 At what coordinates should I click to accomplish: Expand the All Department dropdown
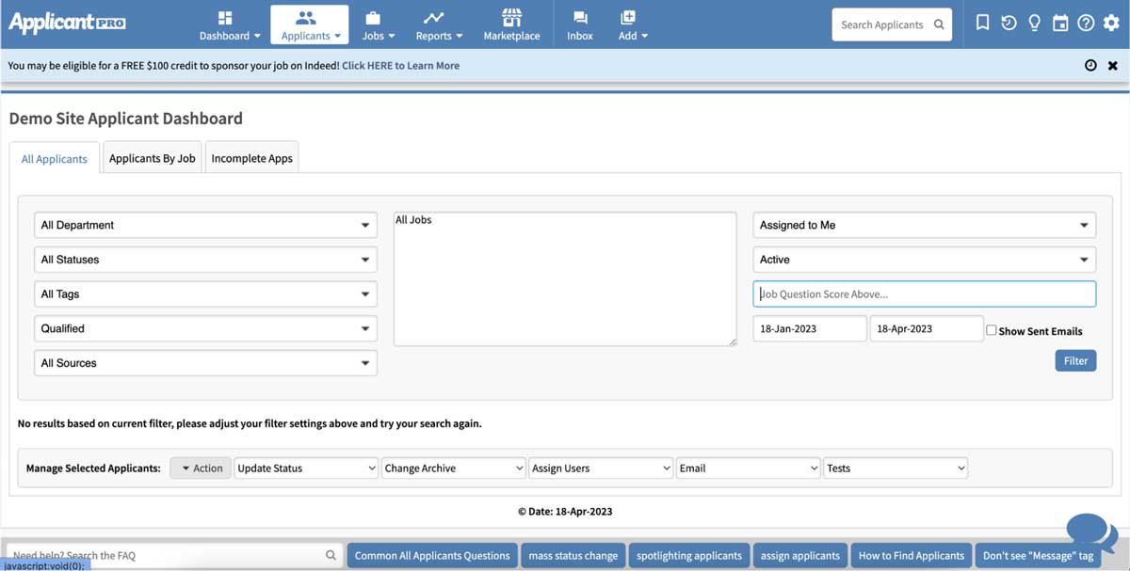(365, 225)
